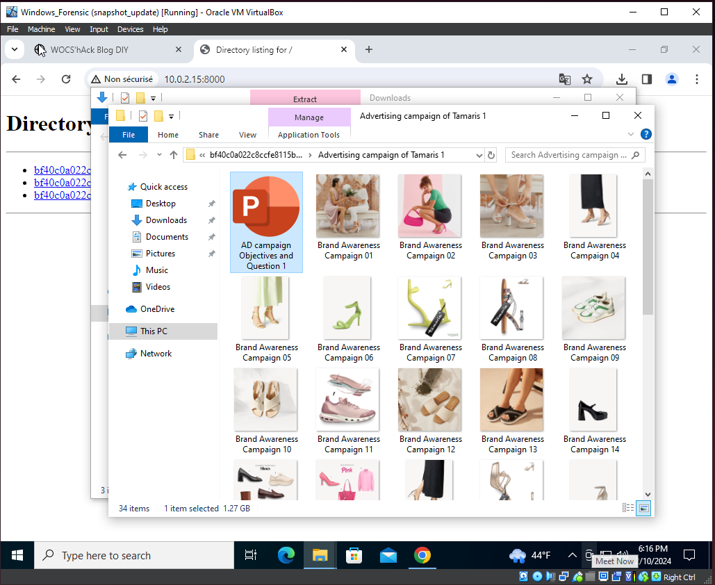The width and height of the screenshot is (715, 585).
Task: Switch to Large thumbnails view icon
Action: point(643,508)
